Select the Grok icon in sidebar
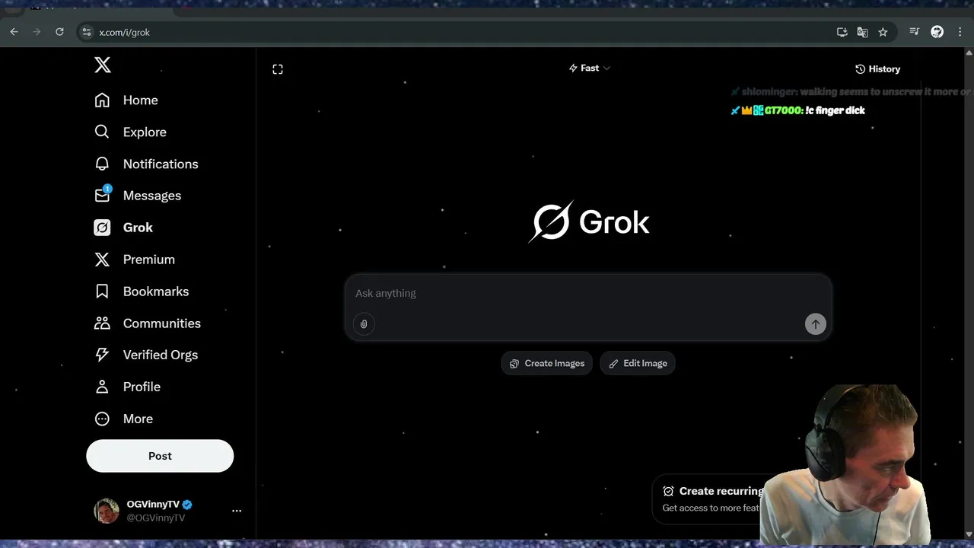 tap(102, 228)
